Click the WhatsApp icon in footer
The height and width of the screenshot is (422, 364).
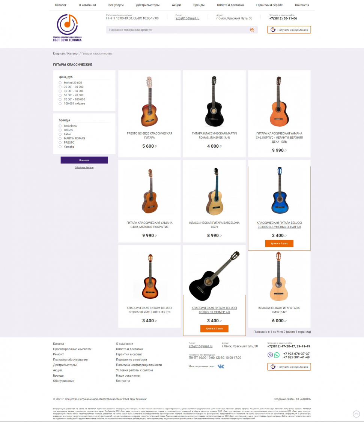(277, 355)
